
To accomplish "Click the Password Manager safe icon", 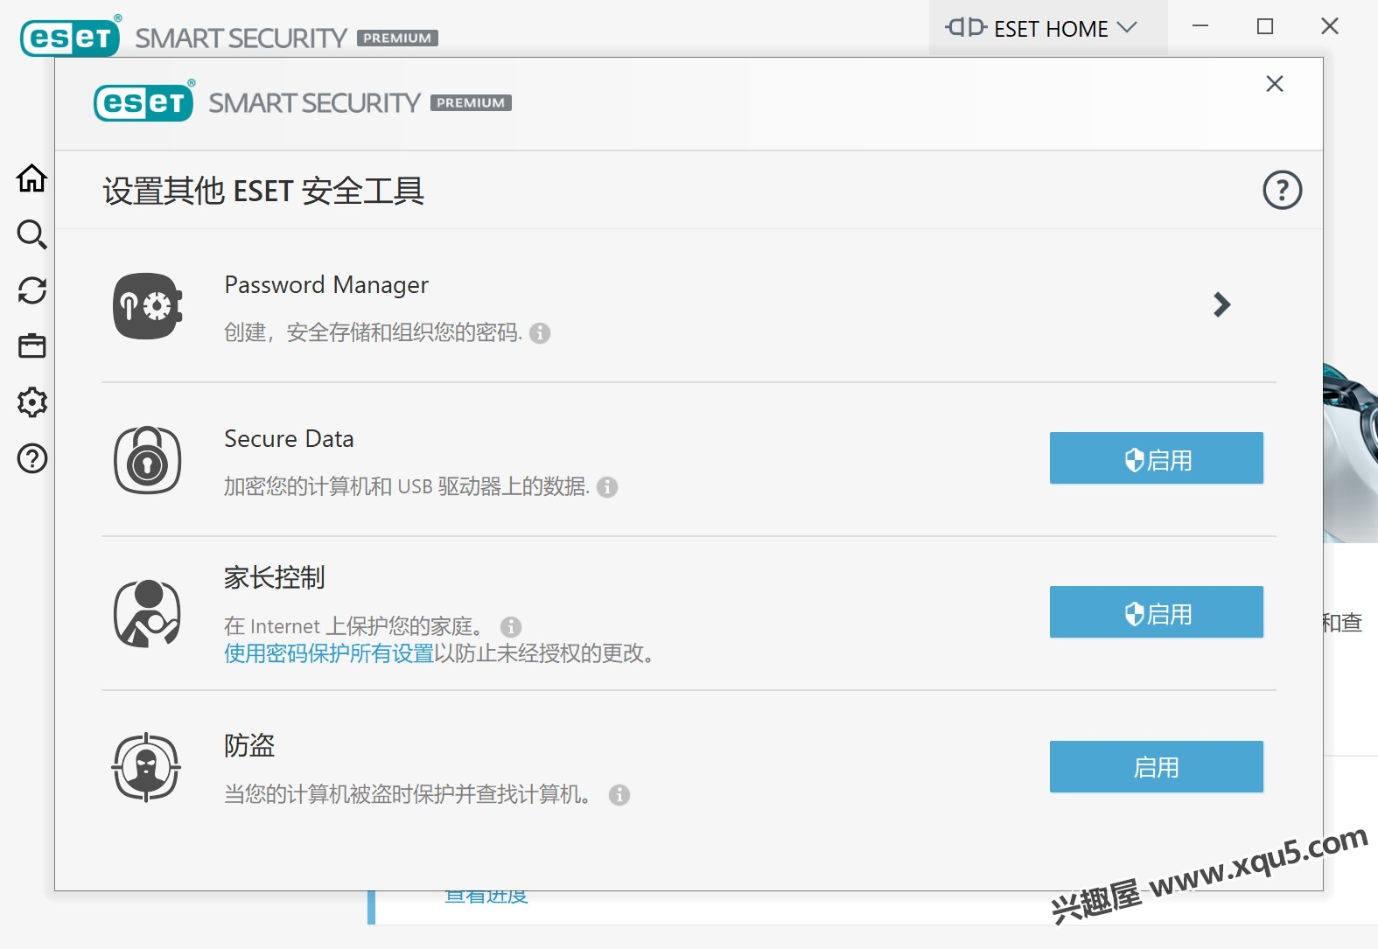I will [148, 306].
